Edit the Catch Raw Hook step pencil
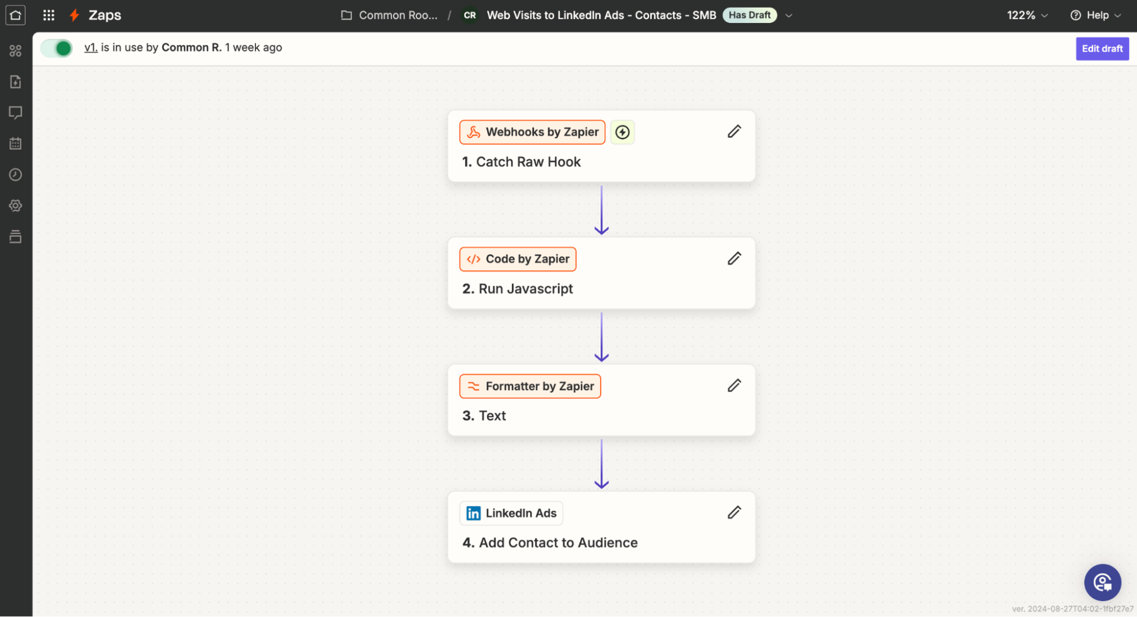The height and width of the screenshot is (617, 1137). [734, 132]
